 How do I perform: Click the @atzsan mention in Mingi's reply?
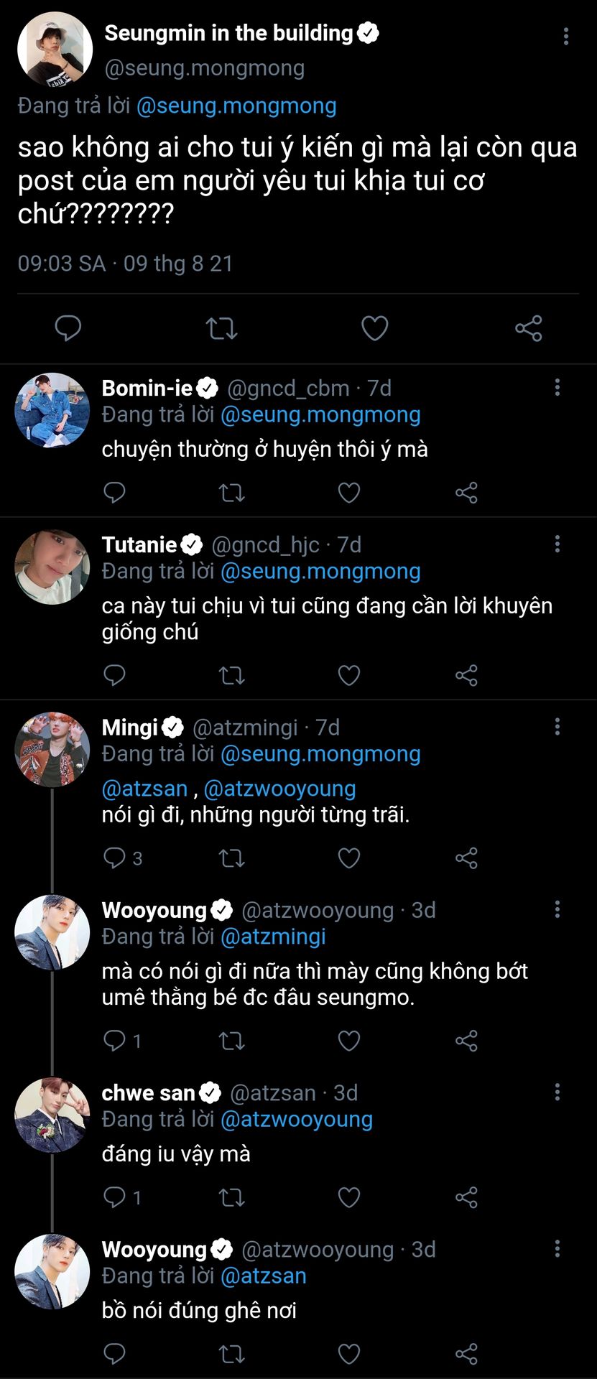[144, 789]
